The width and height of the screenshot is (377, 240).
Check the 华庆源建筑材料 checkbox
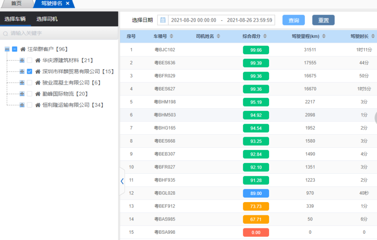(30, 60)
